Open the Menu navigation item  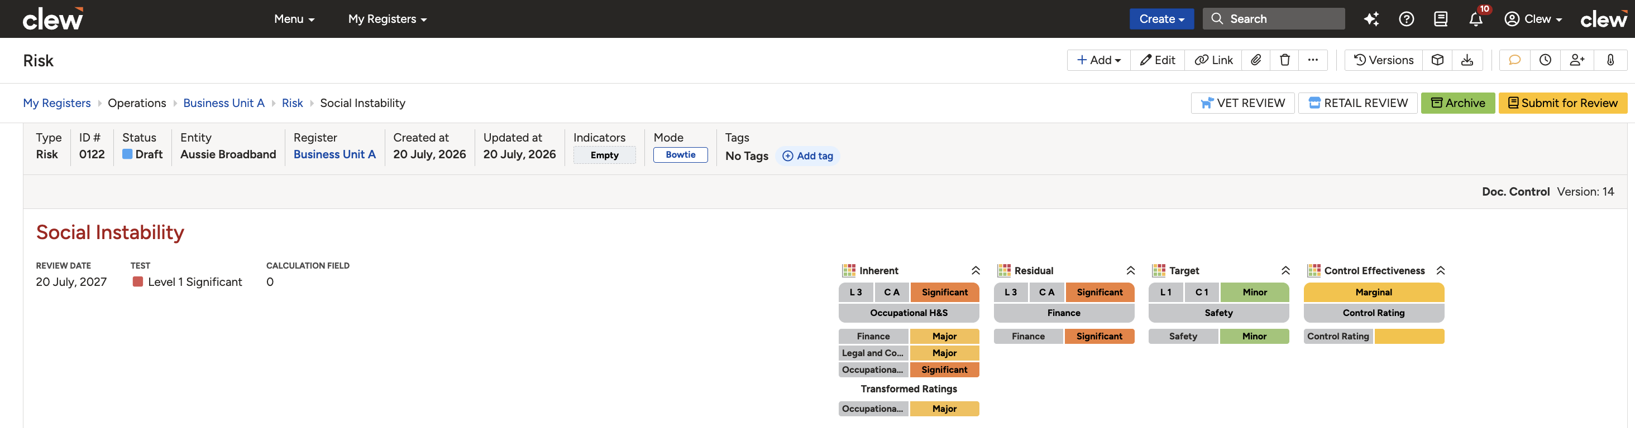[x=294, y=19]
